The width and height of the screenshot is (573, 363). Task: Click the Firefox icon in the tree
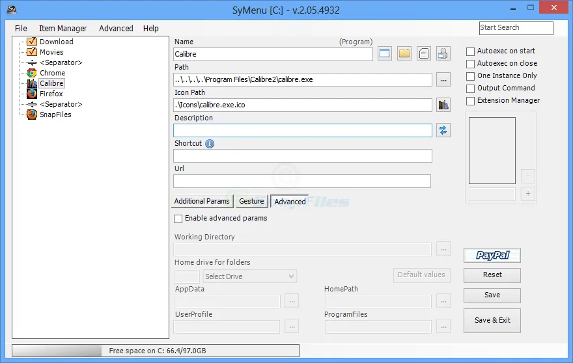point(32,94)
